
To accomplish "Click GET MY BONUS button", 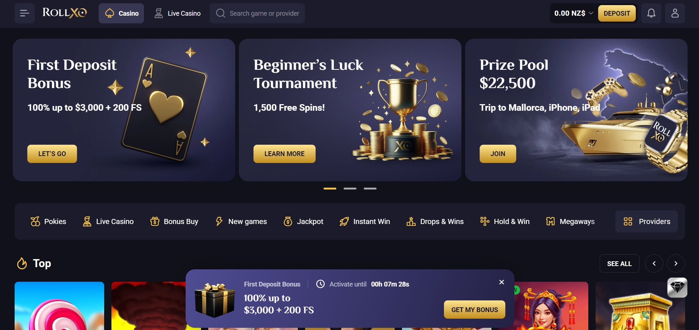I will (x=474, y=310).
